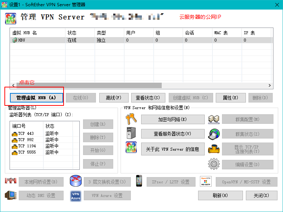This screenshot has height=212, width=283.
Task: Select the HBU row's 独立 type cell
Action: (110, 40)
